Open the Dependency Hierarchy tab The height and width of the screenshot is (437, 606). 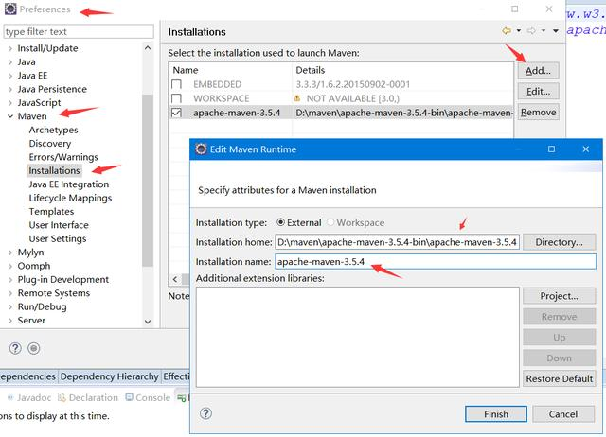(110, 376)
